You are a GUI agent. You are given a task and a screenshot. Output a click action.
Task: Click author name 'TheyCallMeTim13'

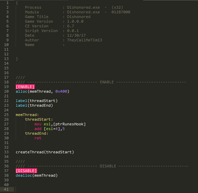84,40
